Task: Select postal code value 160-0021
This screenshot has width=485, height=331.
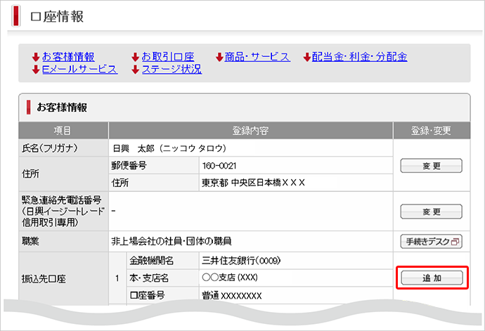Action: tap(219, 166)
